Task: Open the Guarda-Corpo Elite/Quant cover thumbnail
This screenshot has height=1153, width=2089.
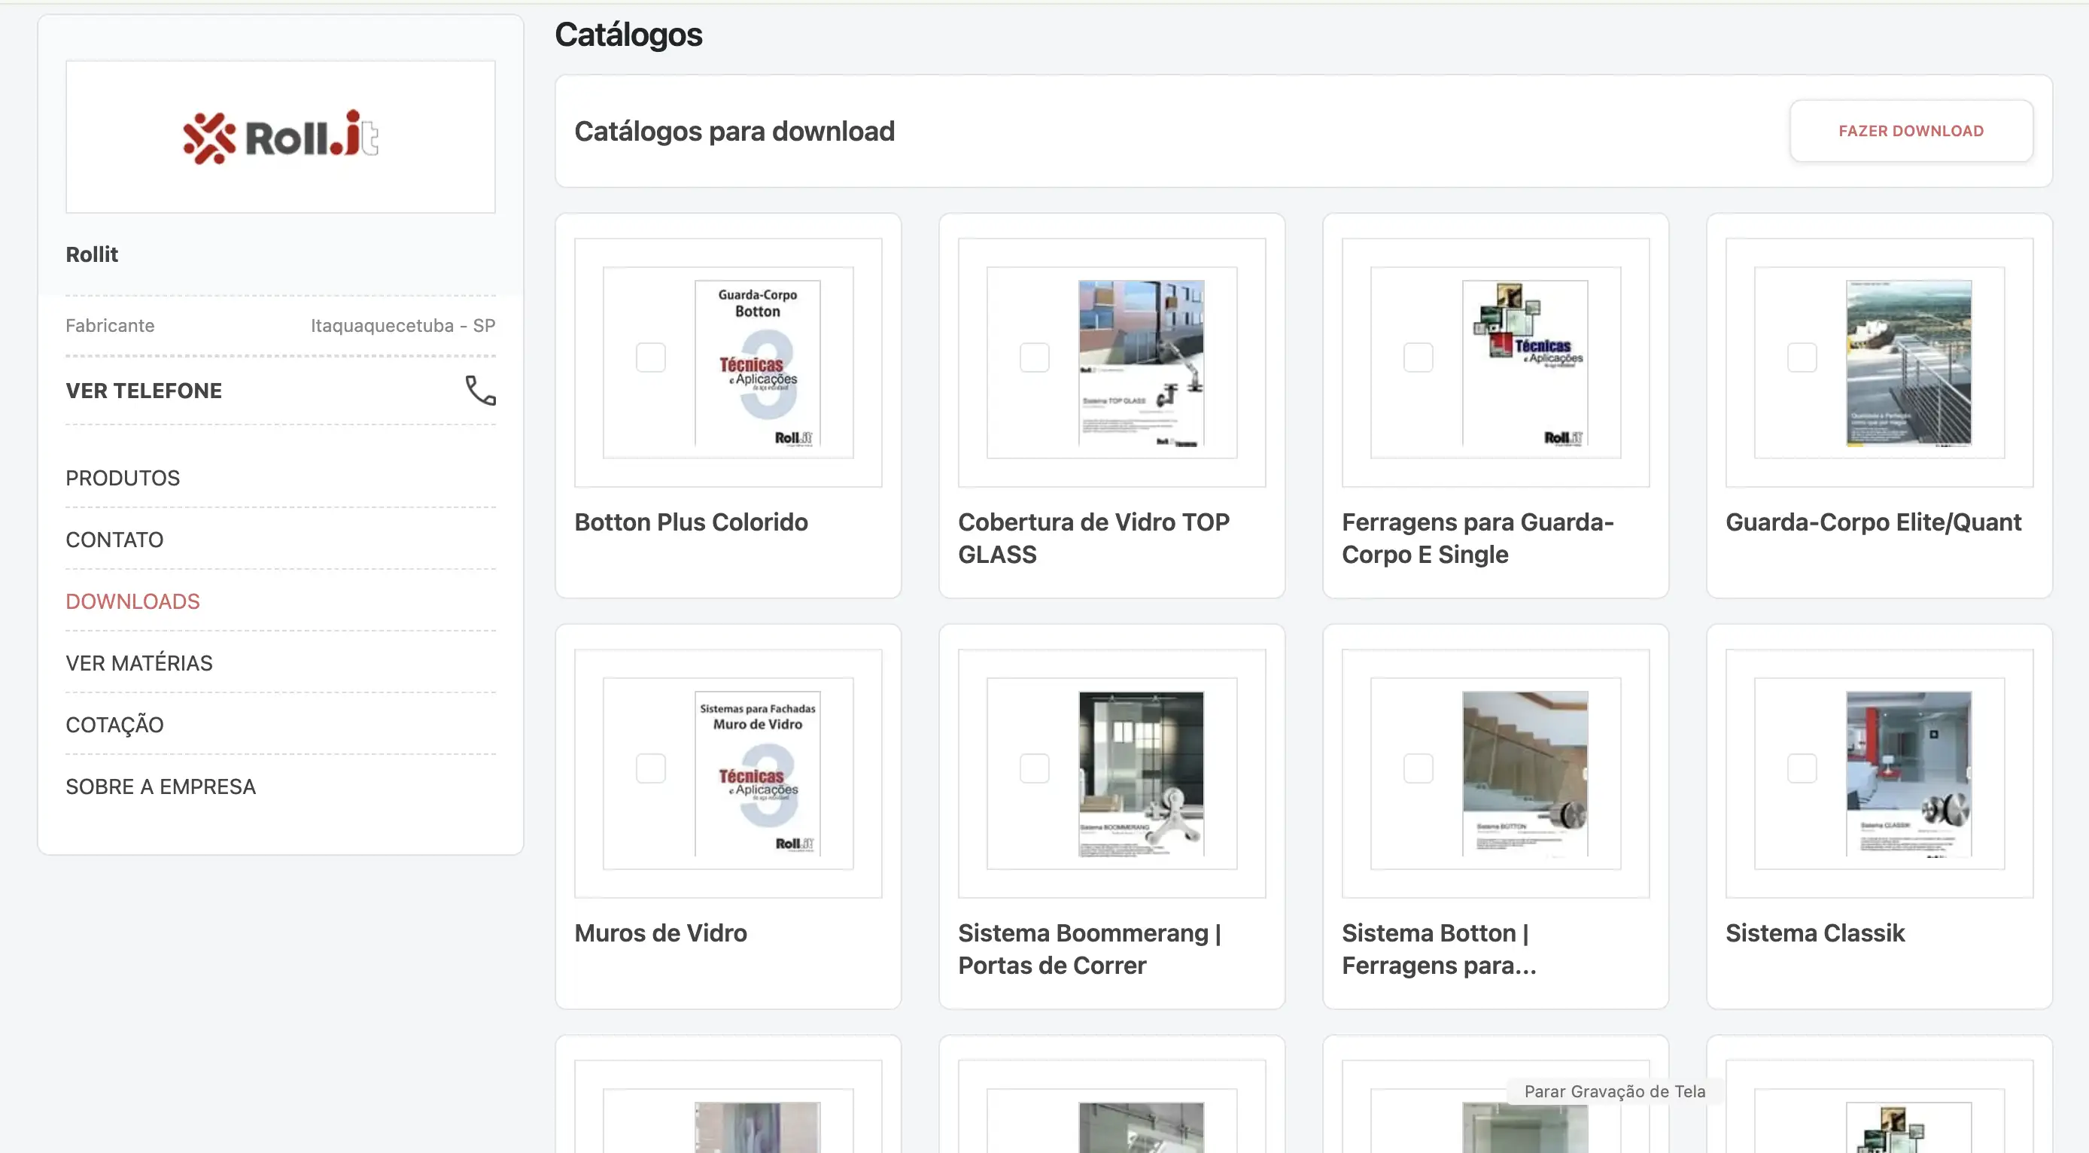Action: pyautogui.click(x=1908, y=363)
